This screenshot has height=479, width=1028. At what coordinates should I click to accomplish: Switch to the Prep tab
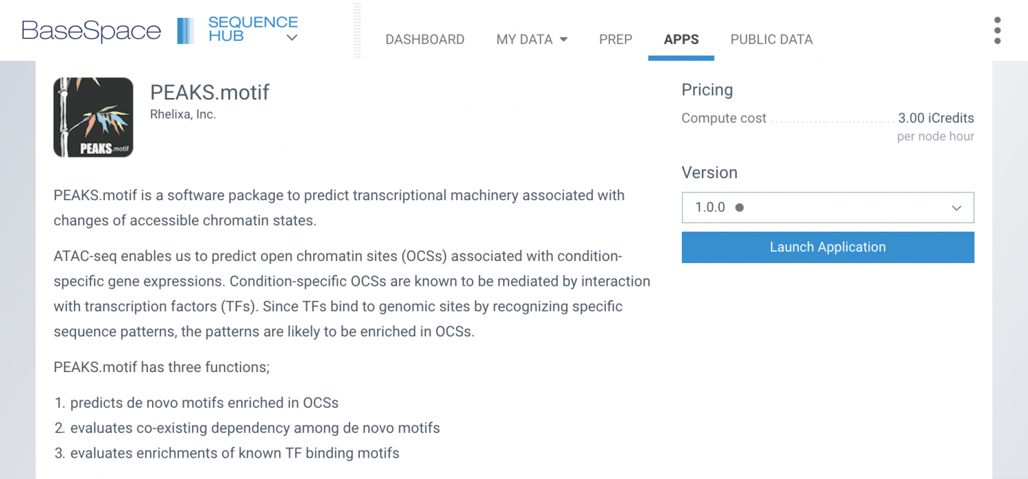615,40
